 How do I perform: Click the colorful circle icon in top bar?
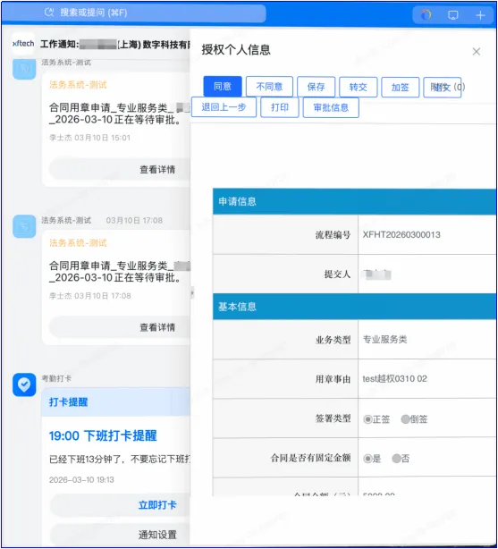point(426,15)
